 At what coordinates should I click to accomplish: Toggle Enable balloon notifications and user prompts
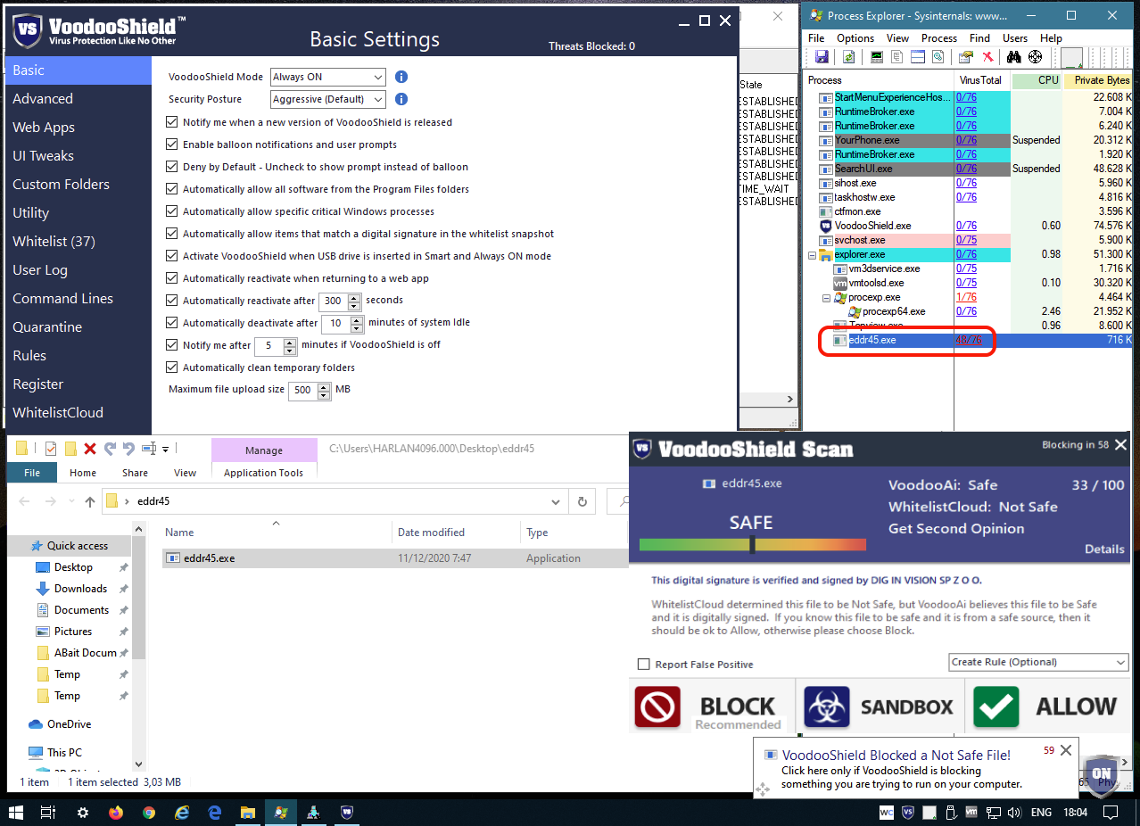(173, 145)
